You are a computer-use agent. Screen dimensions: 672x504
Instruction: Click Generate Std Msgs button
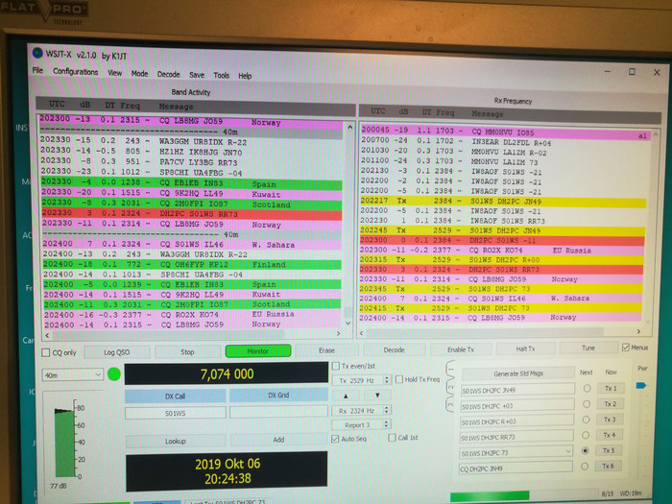click(x=518, y=373)
